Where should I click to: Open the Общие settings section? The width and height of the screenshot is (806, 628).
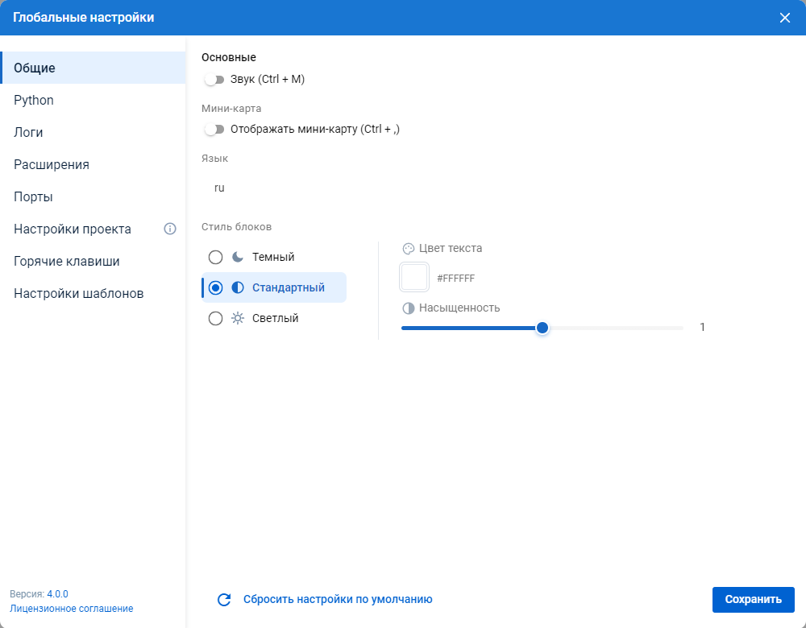93,68
